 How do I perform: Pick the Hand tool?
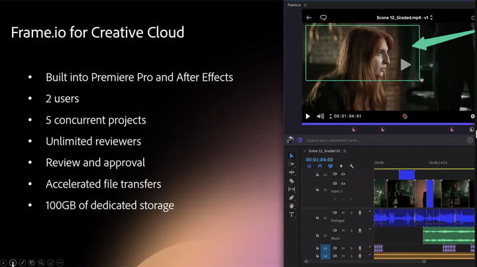[x=291, y=206]
